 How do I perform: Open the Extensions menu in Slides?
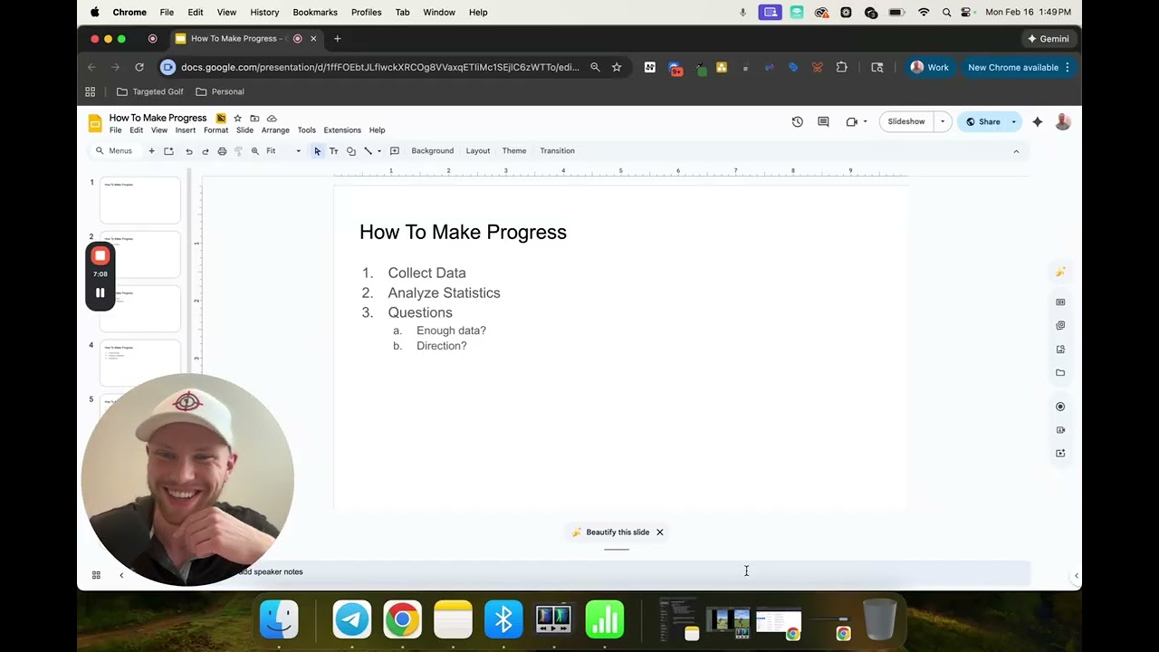click(x=342, y=130)
